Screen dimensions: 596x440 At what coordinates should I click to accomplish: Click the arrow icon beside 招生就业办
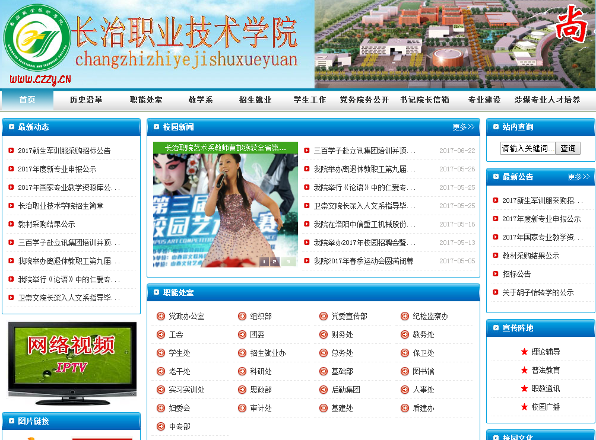pos(242,353)
